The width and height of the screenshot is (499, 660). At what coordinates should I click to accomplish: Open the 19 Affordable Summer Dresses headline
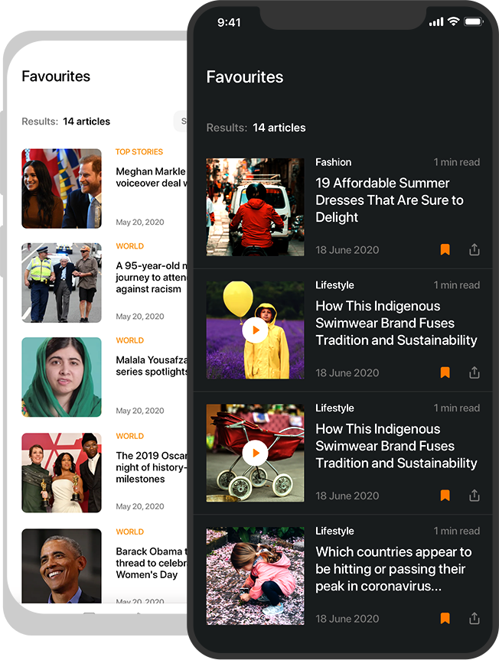point(389,200)
